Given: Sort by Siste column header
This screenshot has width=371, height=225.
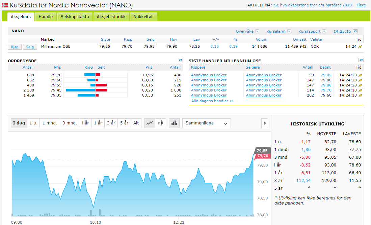Looking at the screenshot, I should point(105,39).
